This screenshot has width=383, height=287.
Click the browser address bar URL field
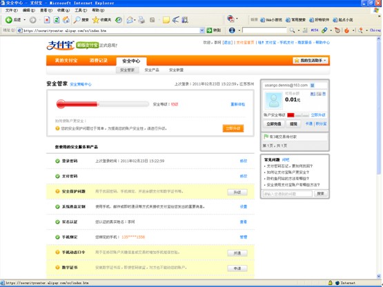111,30
